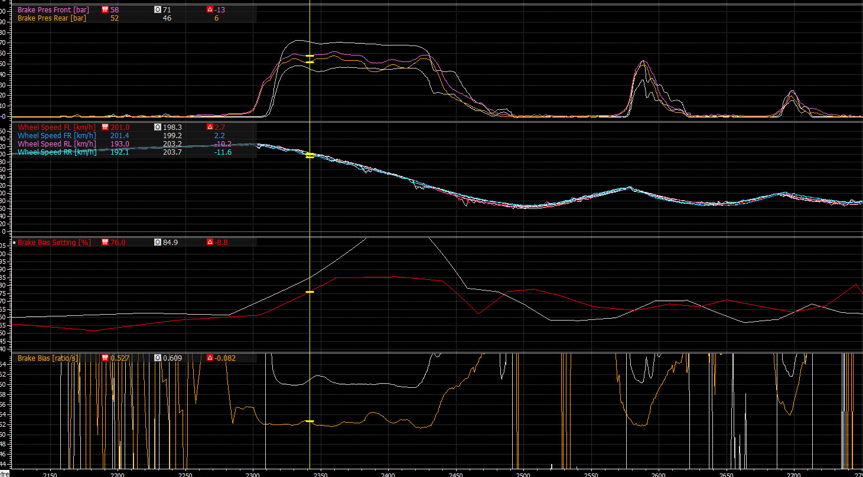Click Brake Pres Front overlay value 71
The height and width of the screenshot is (477, 863).
[167, 10]
